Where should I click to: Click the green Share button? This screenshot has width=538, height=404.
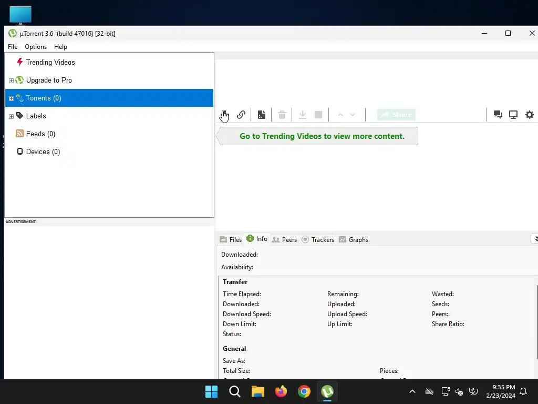(x=396, y=115)
